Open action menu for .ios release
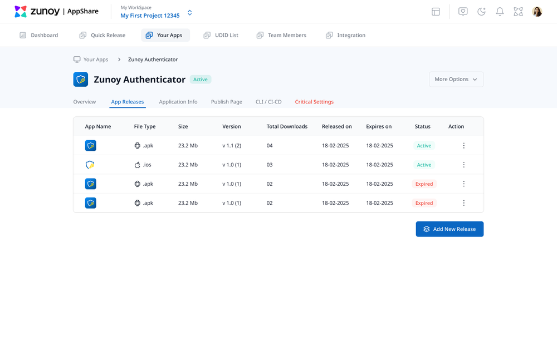 click(x=463, y=165)
